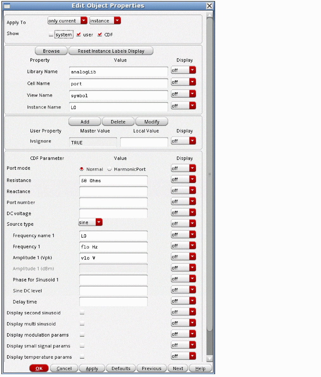Click the Resistance value field

point(113,181)
